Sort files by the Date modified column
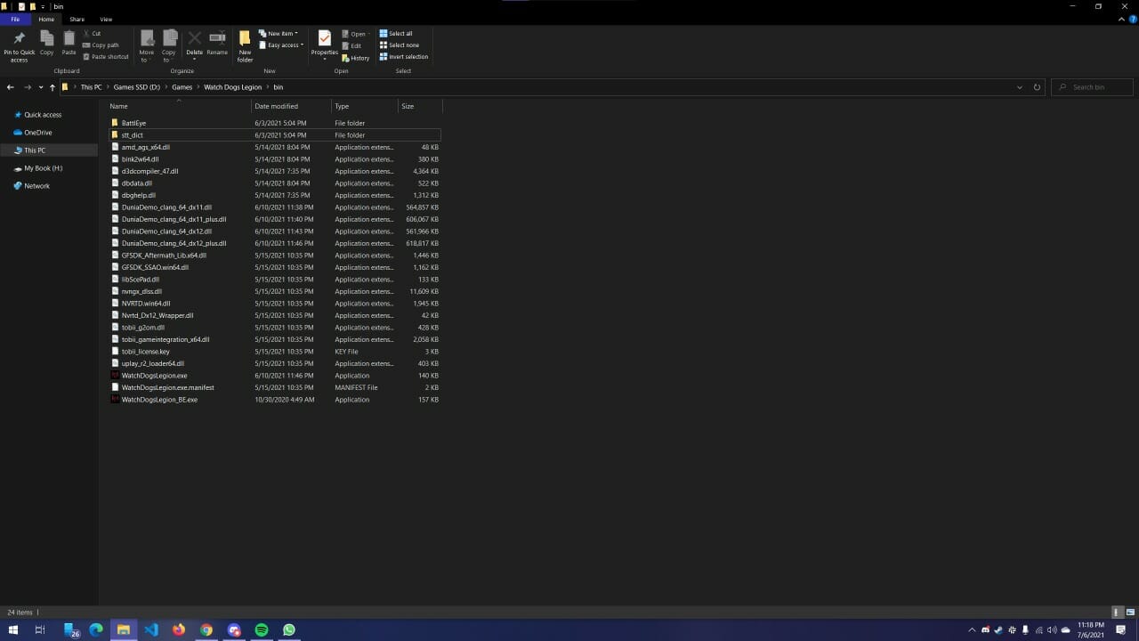This screenshot has height=641, width=1139. click(x=276, y=106)
